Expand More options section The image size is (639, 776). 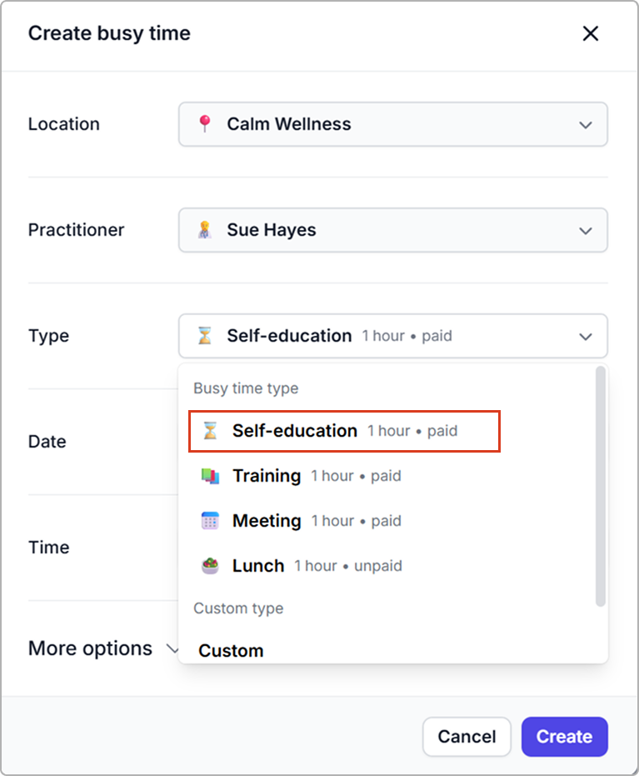102,648
